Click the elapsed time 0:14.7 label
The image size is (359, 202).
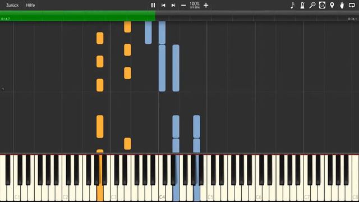pos(5,19)
